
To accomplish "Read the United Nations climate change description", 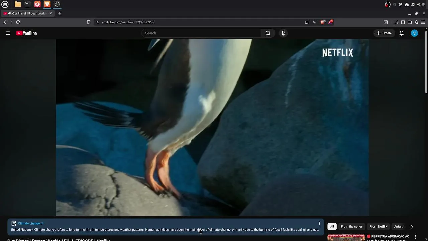I will [165, 230].
